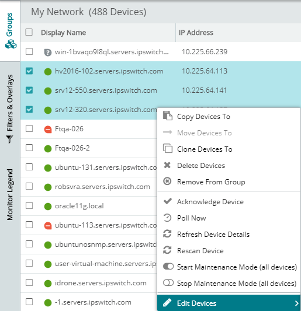Viewport: 301px width, 311px height.
Task: Check the idrone.servers.ipswitch.com checkbox
Action: tap(29, 282)
